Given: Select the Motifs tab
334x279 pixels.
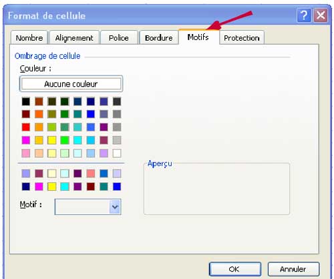Looking at the screenshot, I should pos(198,37).
